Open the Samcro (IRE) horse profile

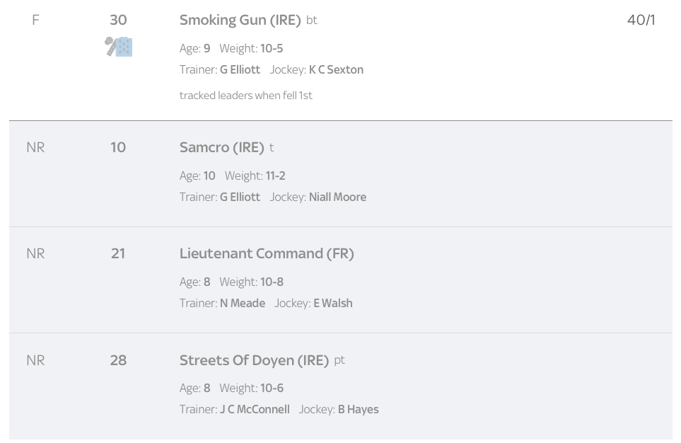click(x=222, y=147)
